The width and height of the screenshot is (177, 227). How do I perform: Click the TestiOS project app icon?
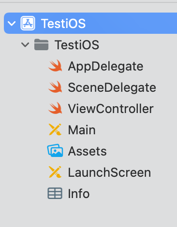click(x=28, y=23)
